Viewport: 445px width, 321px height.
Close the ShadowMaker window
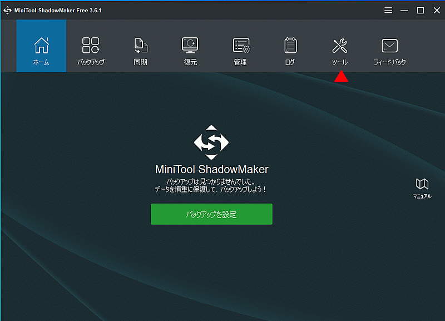[x=437, y=11]
